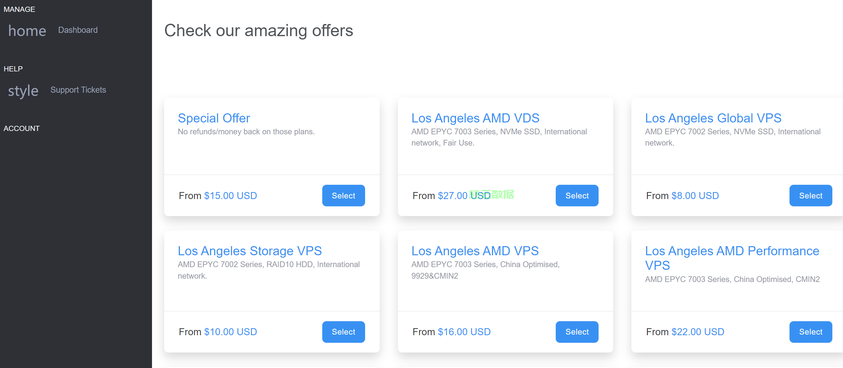Click the $15.00 USD price text

[x=230, y=196]
